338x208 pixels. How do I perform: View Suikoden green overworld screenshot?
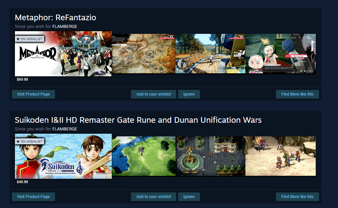(x=144, y=156)
